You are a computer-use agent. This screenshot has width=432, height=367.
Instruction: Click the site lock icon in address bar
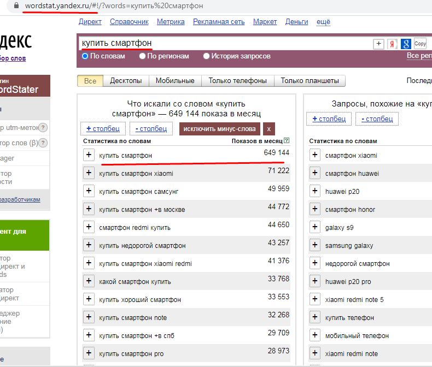tap(16, 5)
